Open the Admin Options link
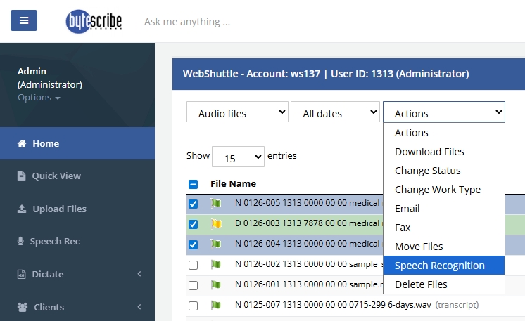Viewport: 525px width, 321px height. [38, 98]
